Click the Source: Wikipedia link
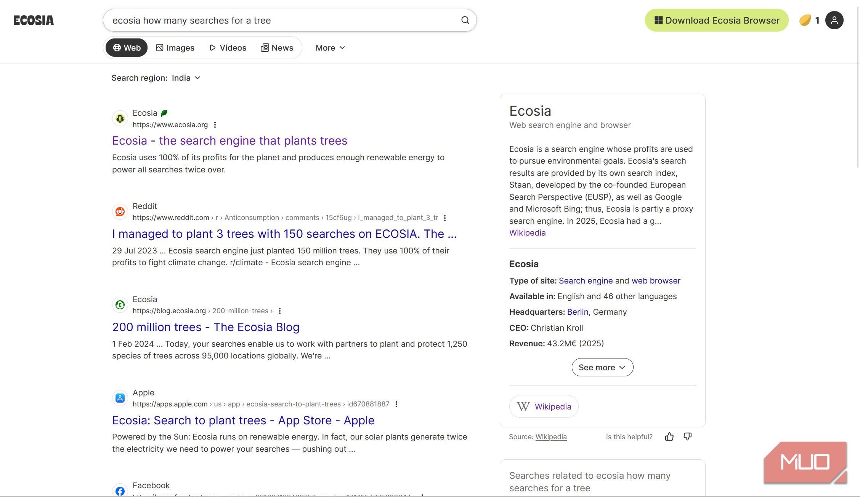 [x=551, y=437]
